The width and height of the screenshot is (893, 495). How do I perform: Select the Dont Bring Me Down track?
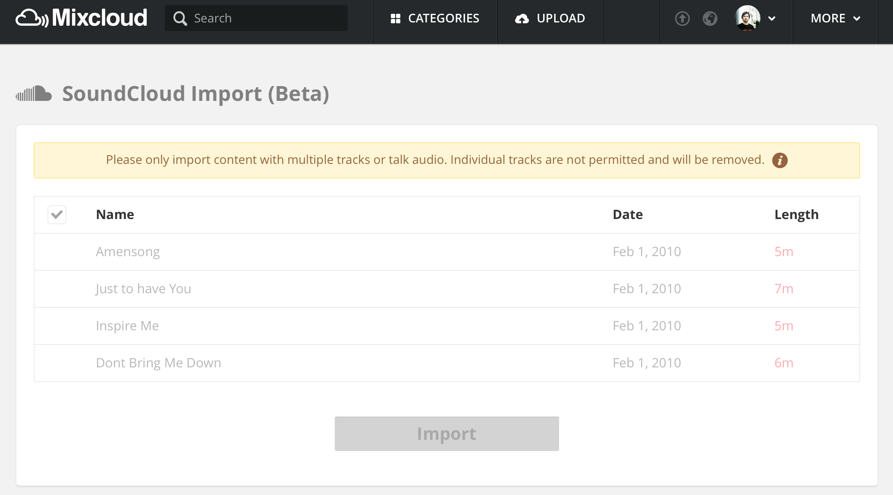[158, 363]
